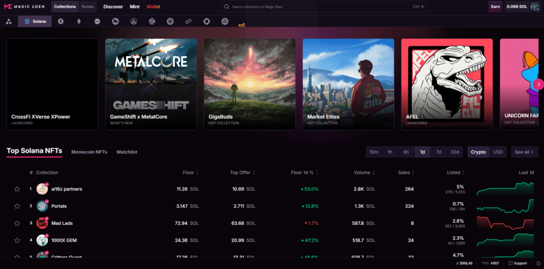Open the all-chains shapes icon

[9, 22]
